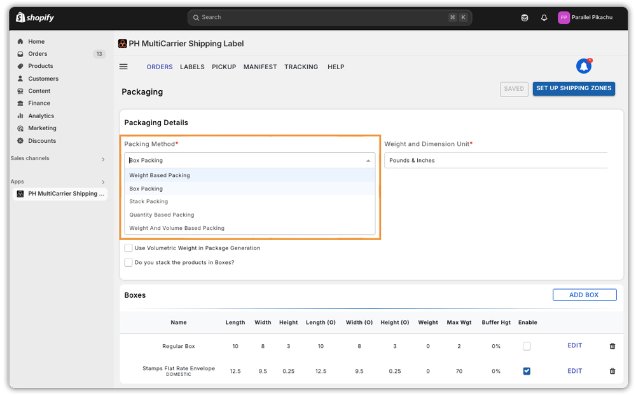The image size is (636, 395).
Task: Delete the Stamps Flat Rate Envelope row
Action: [x=612, y=371]
